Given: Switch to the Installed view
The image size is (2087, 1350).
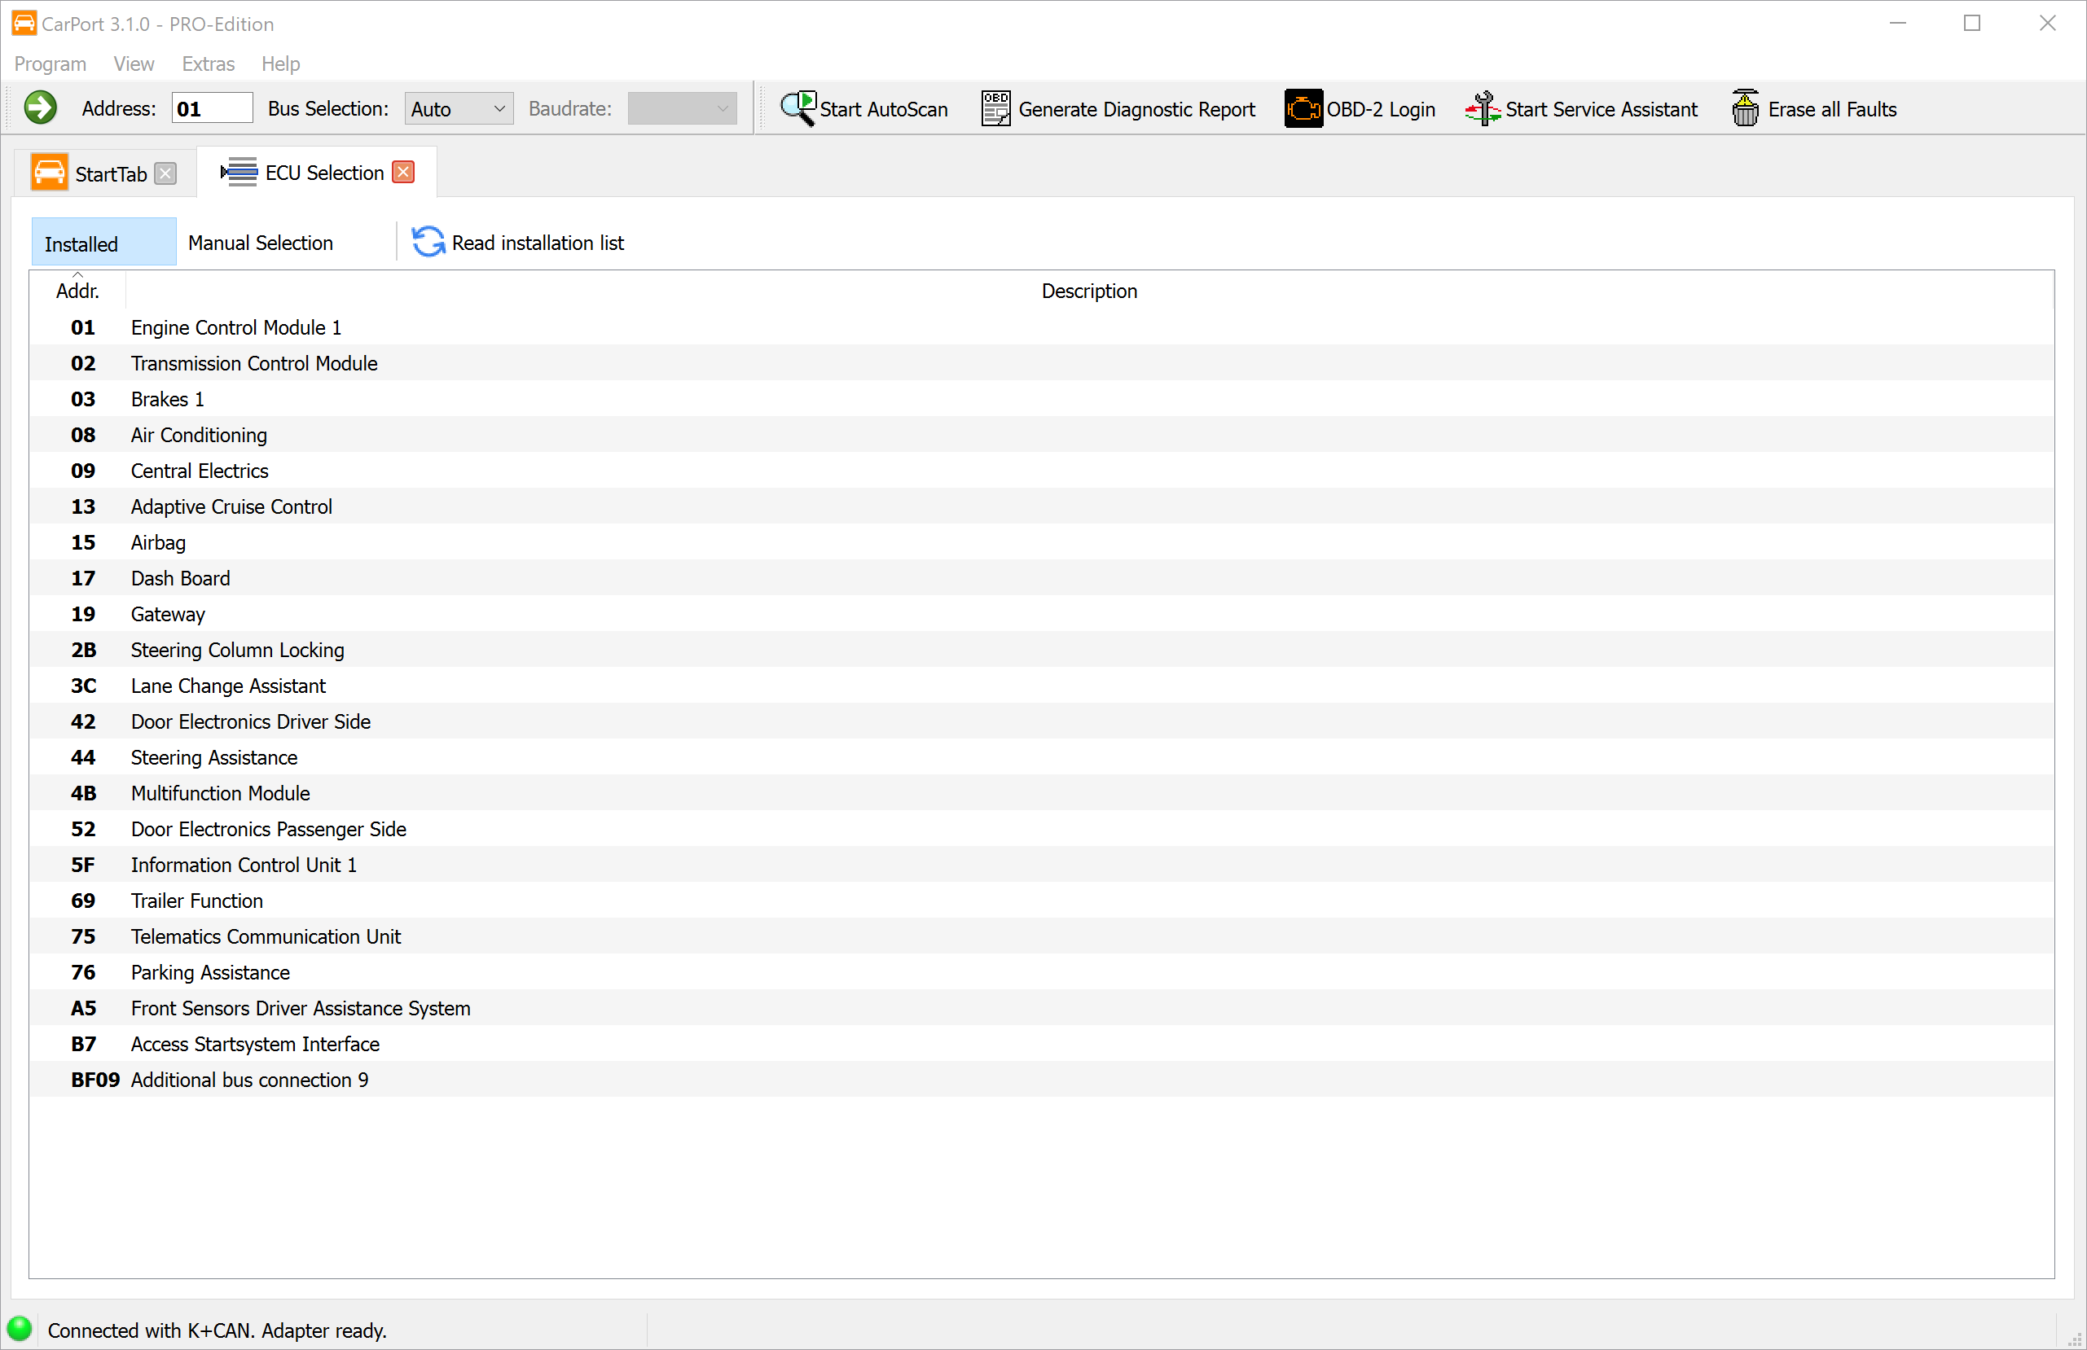Looking at the screenshot, I should click(103, 243).
